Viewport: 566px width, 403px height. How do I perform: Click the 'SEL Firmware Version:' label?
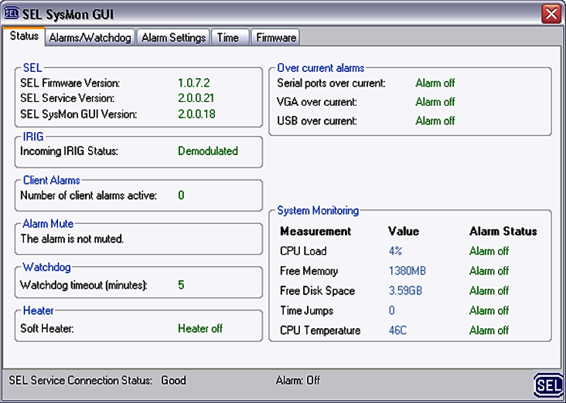coord(70,83)
